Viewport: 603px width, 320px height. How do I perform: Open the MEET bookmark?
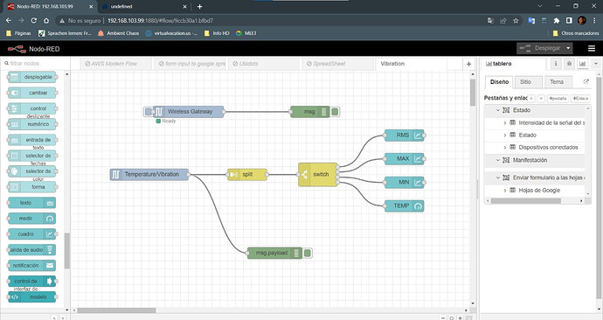[246, 33]
